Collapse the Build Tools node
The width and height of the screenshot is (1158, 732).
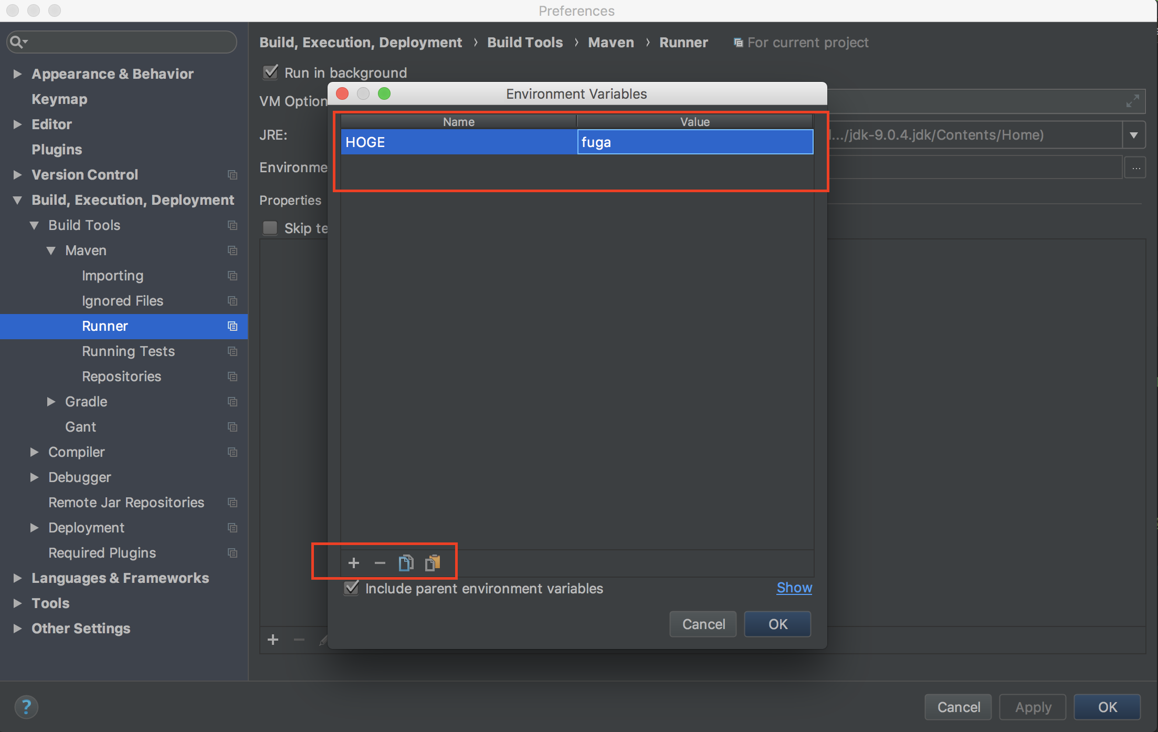pyautogui.click(x=34, y=225)
